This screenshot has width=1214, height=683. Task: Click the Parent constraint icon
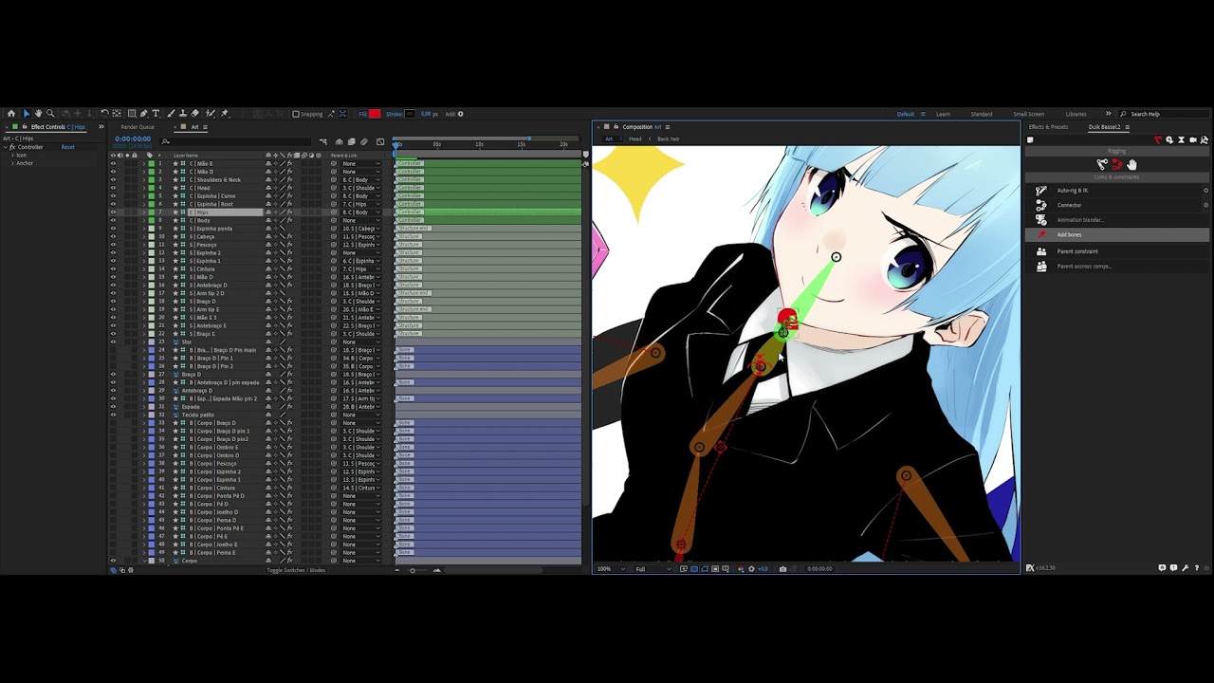pyautogui.click(x=1041, y=251)
